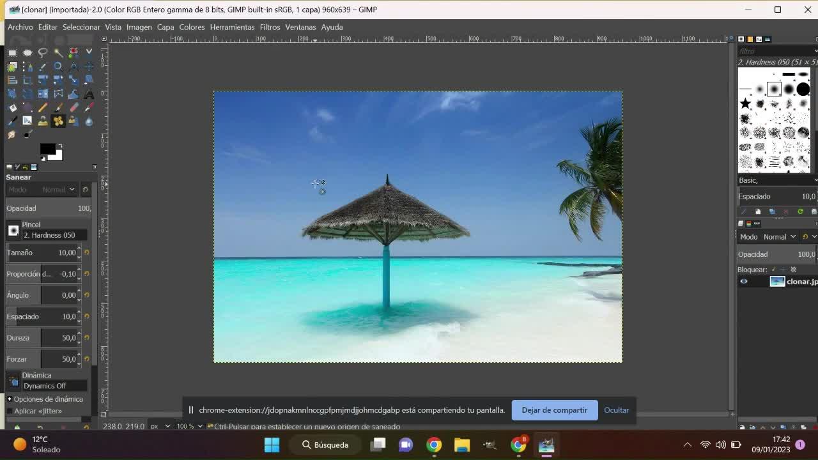Click the black foreground color swatch
The height and width of the screenshot is (460, 818).
47,149
